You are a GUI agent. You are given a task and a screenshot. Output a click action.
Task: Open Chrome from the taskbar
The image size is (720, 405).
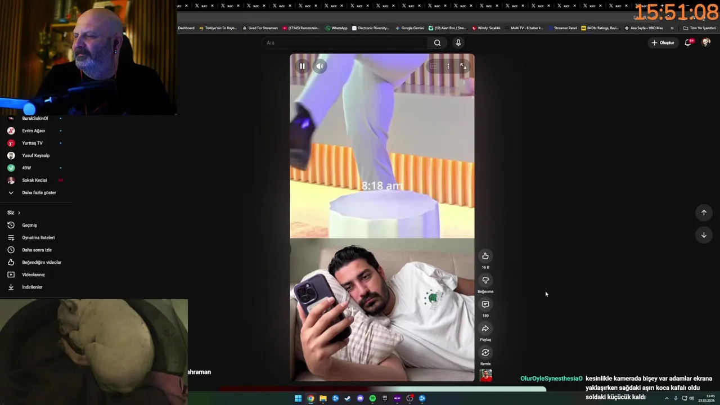pos(310,398)
